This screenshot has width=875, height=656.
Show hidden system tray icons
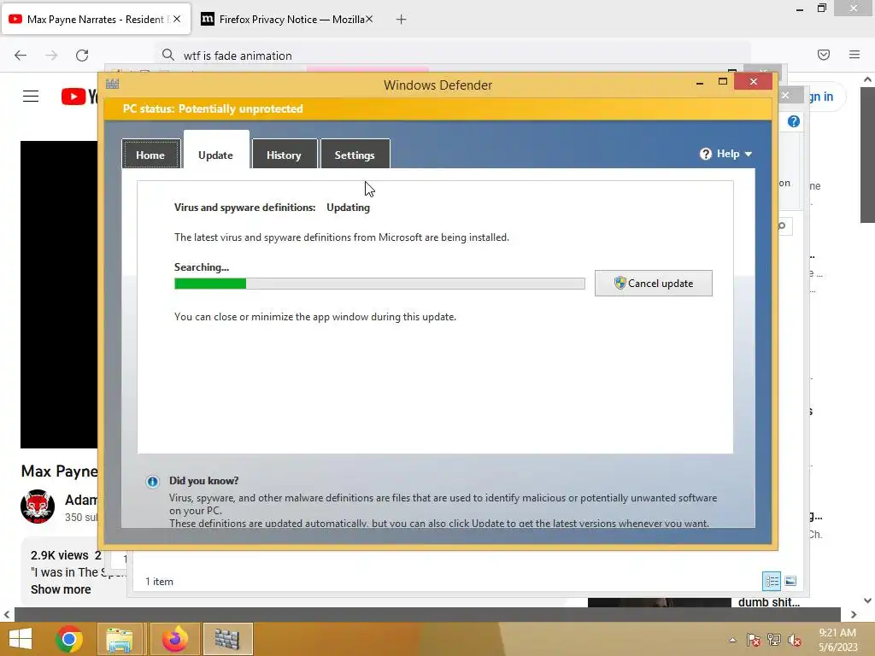pyautogui.click(x=732, y=640)
